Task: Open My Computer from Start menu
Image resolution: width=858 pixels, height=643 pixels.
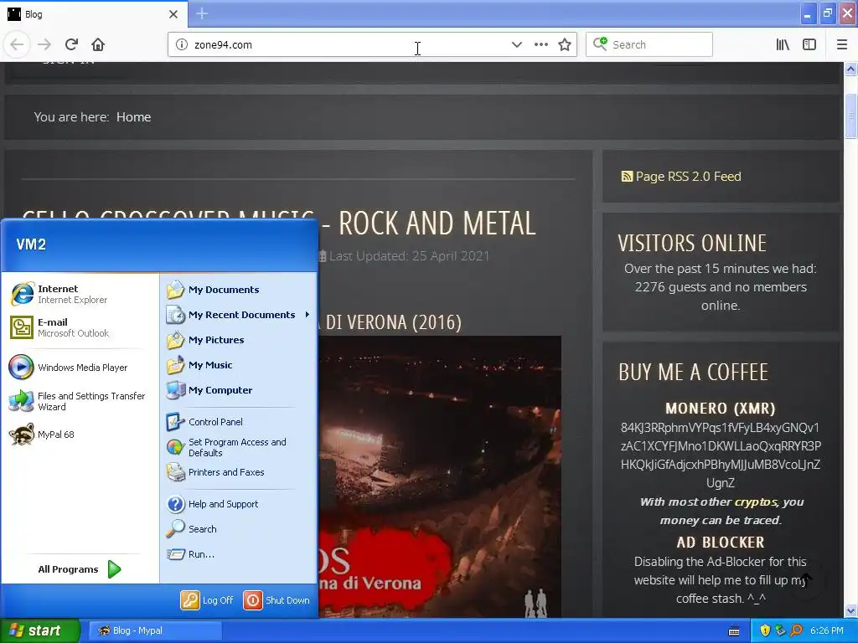Action: click(239, 390)
